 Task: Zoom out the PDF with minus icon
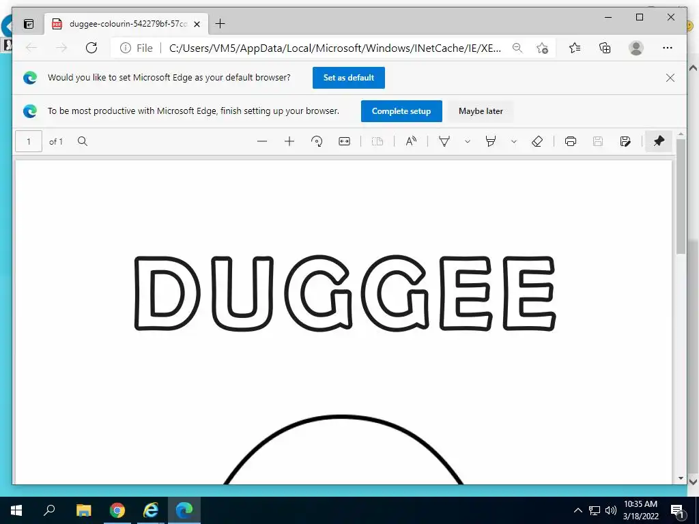(262, 142)
